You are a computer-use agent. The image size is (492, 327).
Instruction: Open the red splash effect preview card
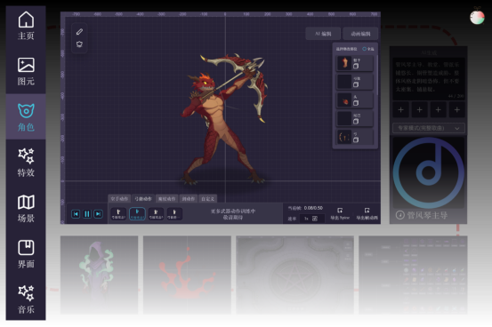(x=187, y=275)
